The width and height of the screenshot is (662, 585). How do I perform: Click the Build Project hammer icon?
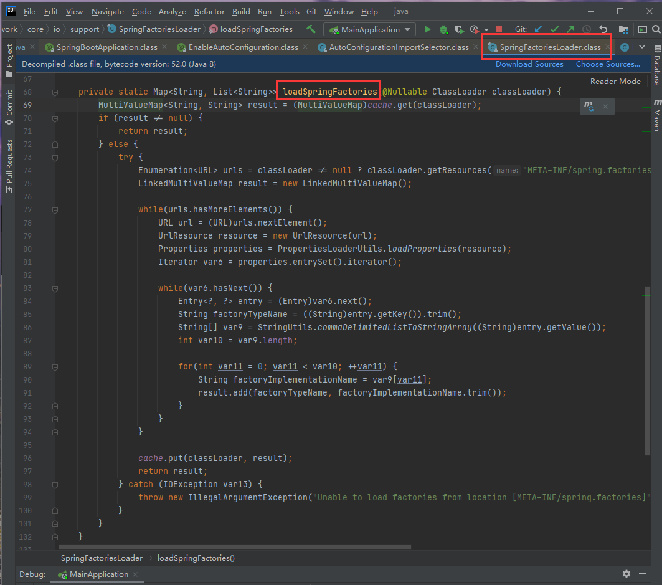(311, 29)
